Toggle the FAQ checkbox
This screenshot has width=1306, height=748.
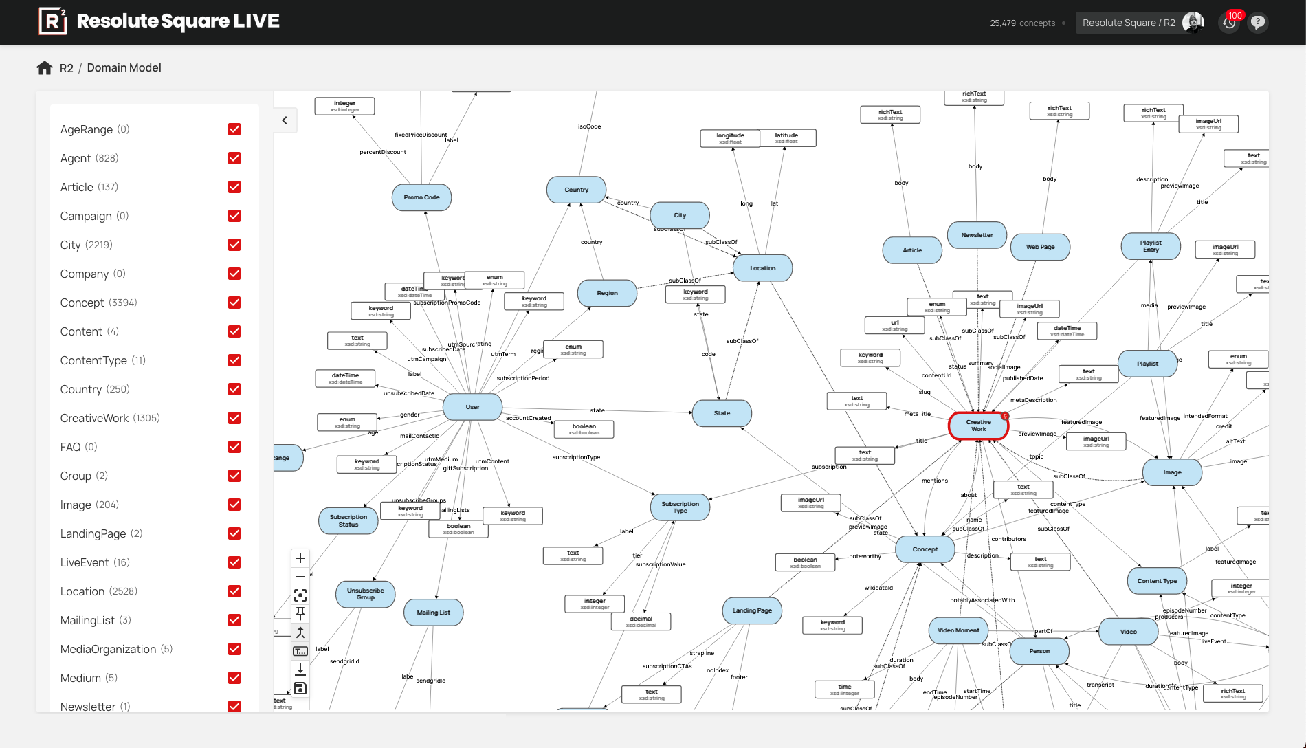click(234, 447)
